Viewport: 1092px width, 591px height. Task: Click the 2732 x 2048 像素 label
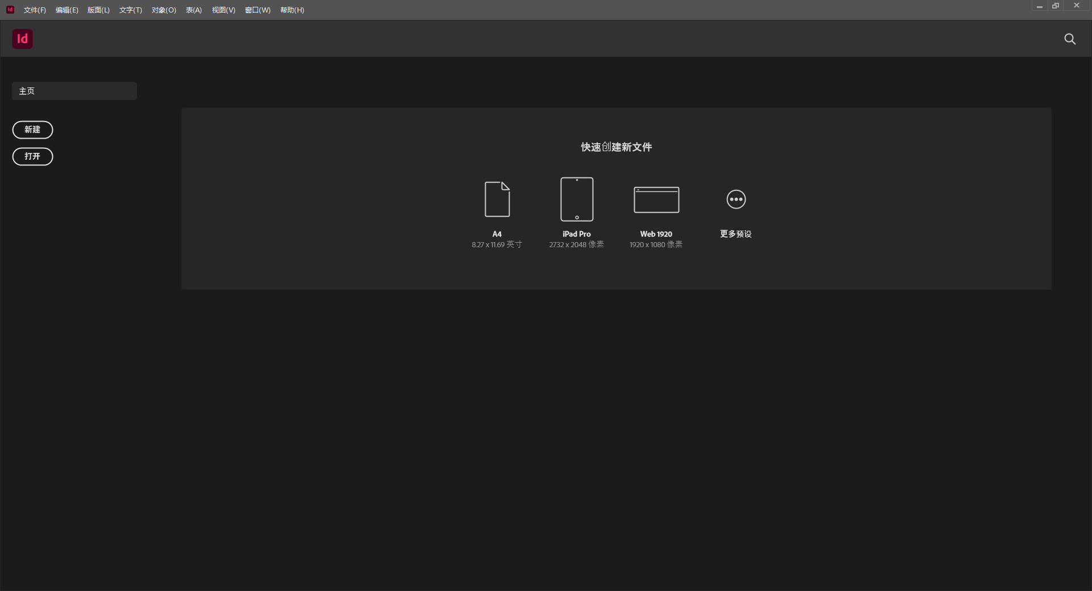coord(576,244)
